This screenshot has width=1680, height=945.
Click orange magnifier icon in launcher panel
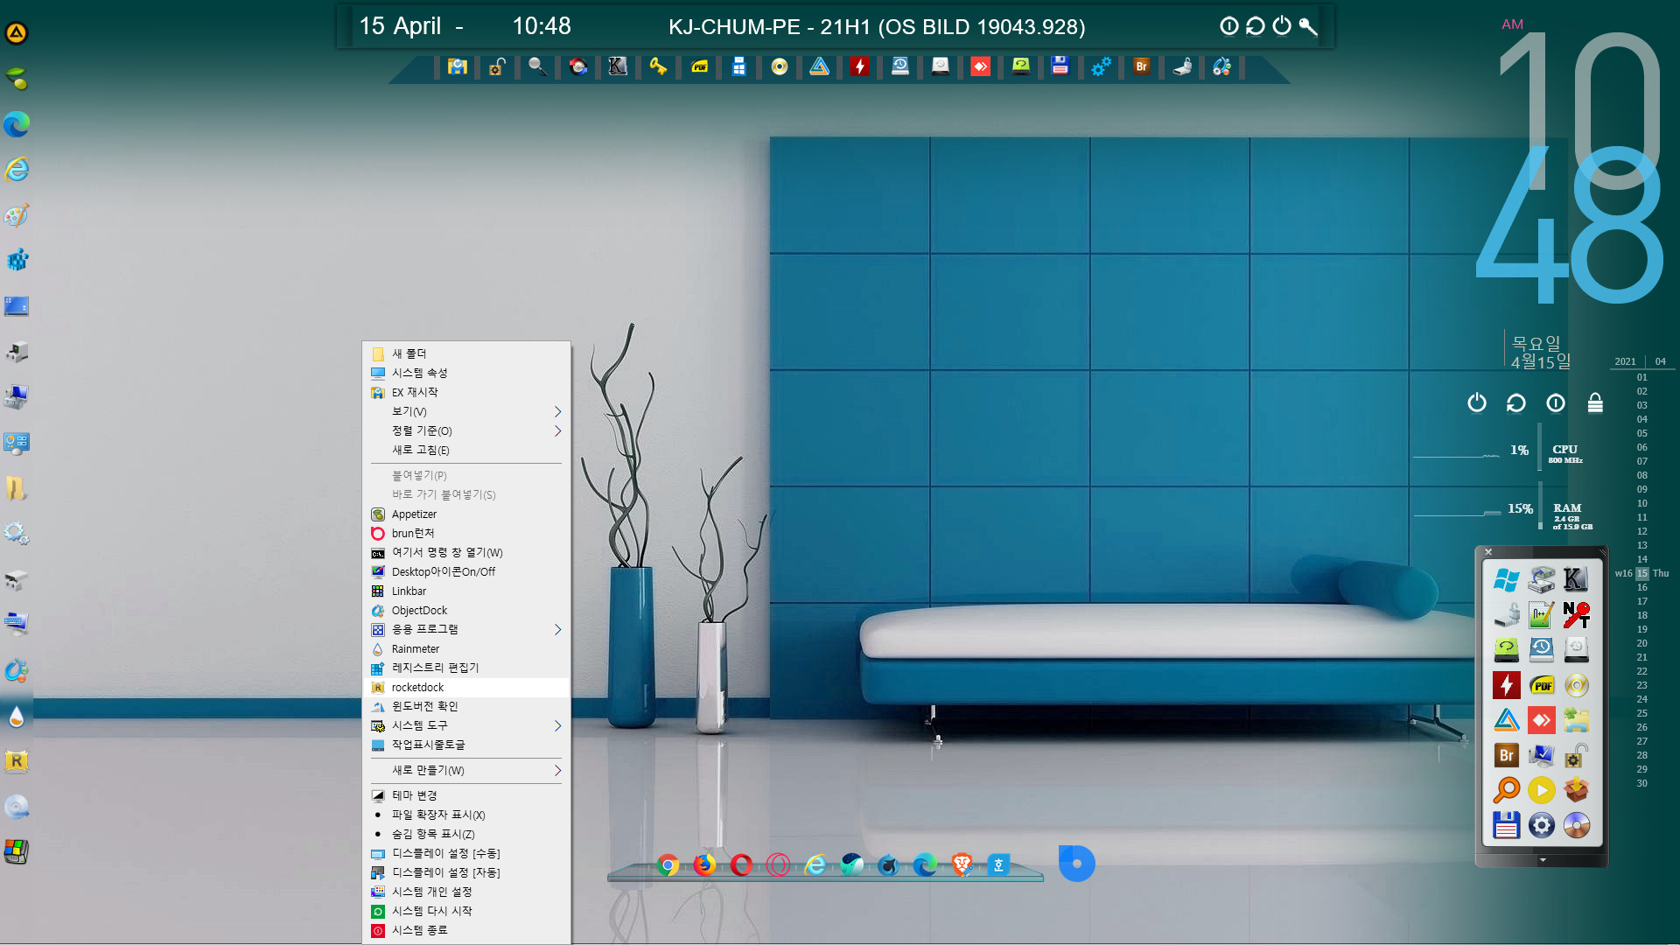(1506, 790)
